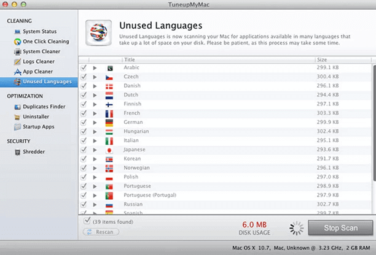Viewport: 376px width, 255px height.
Task: Click the Startup Apps icon
Action: [17, 127]
